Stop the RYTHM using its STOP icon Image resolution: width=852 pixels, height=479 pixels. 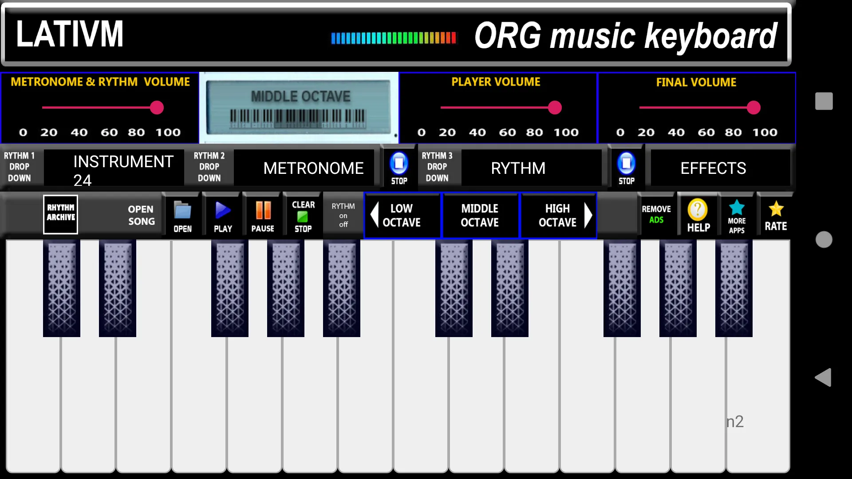click(627, 168)
